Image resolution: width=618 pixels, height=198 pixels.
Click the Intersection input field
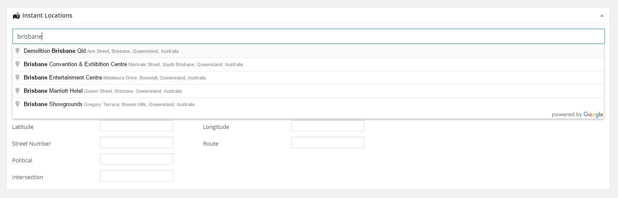137,176
